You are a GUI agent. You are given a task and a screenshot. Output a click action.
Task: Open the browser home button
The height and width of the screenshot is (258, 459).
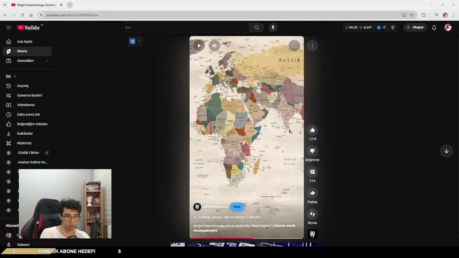31,15
